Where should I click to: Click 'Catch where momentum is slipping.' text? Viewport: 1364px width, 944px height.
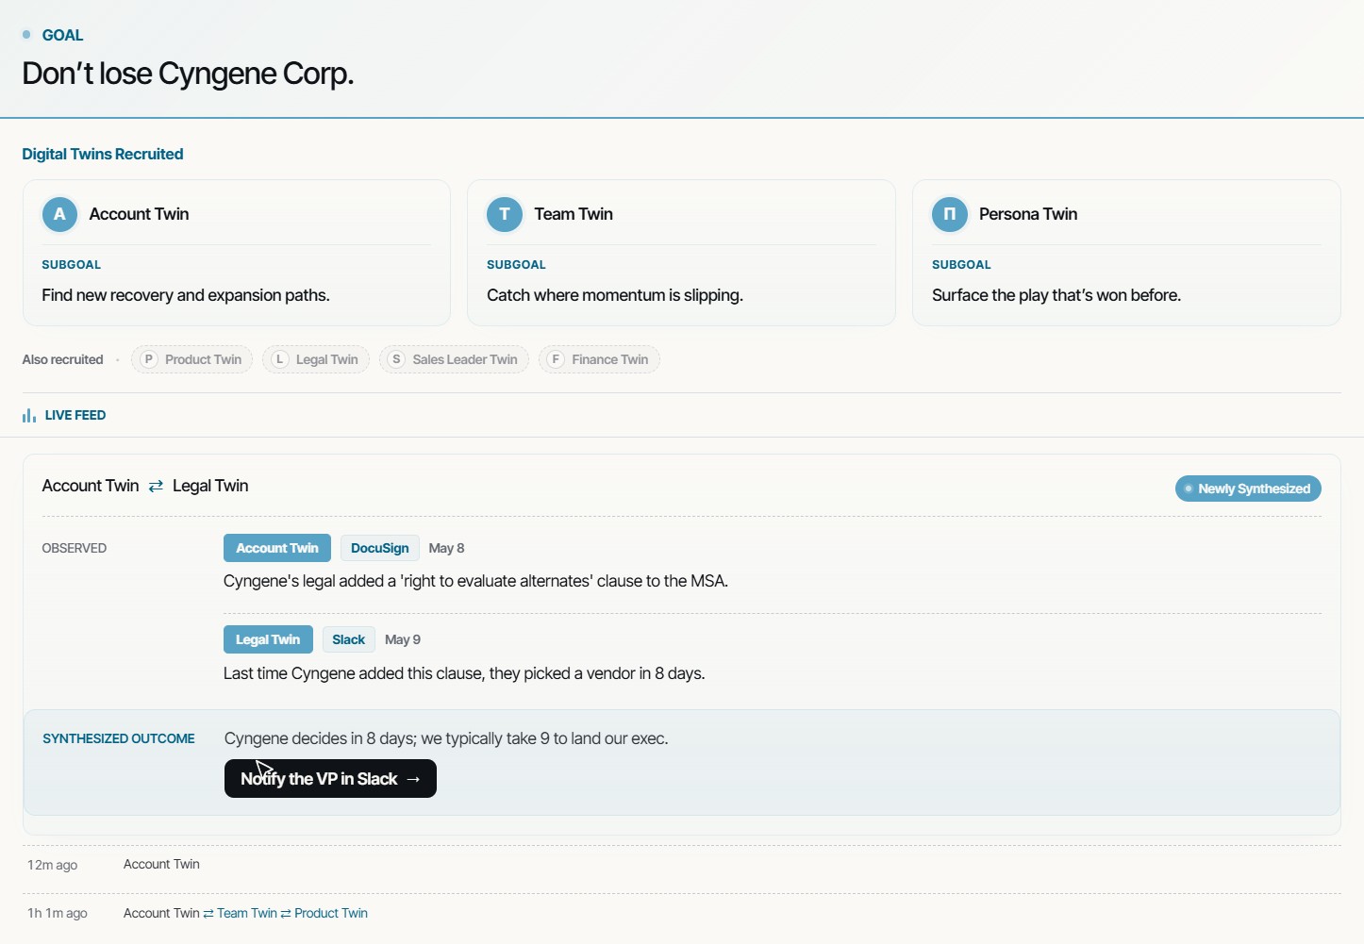pos(615,295)
